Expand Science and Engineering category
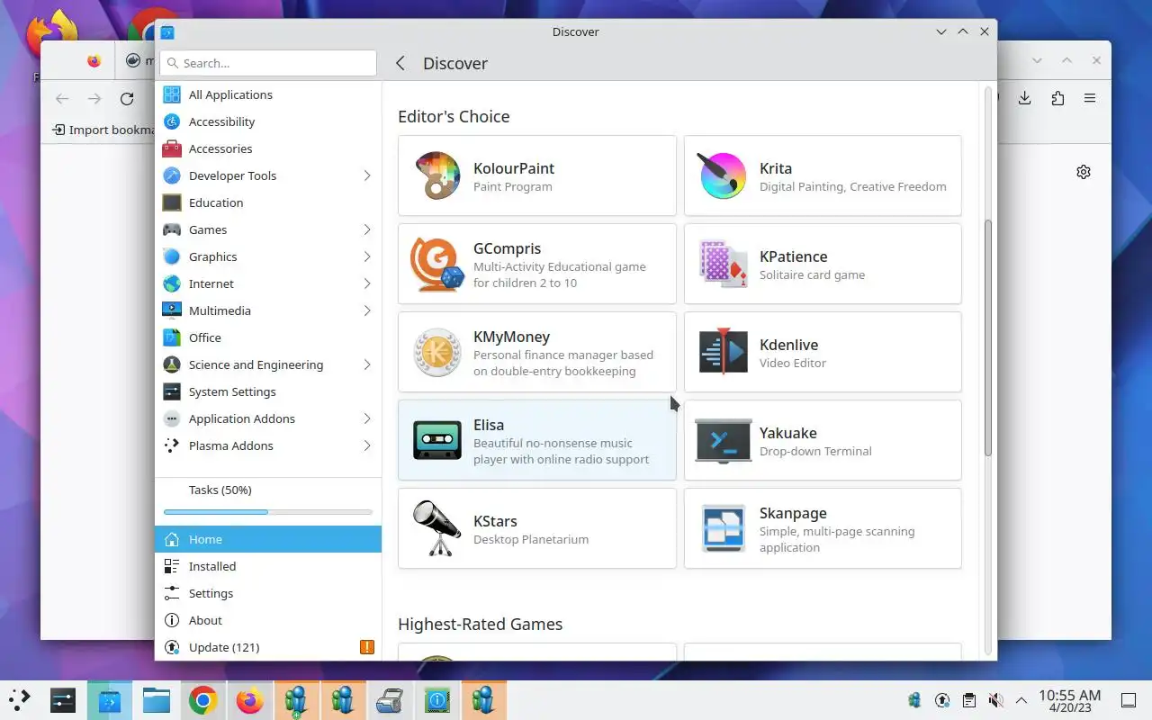This screenshot has width=1152, height=720. point(366,364)
